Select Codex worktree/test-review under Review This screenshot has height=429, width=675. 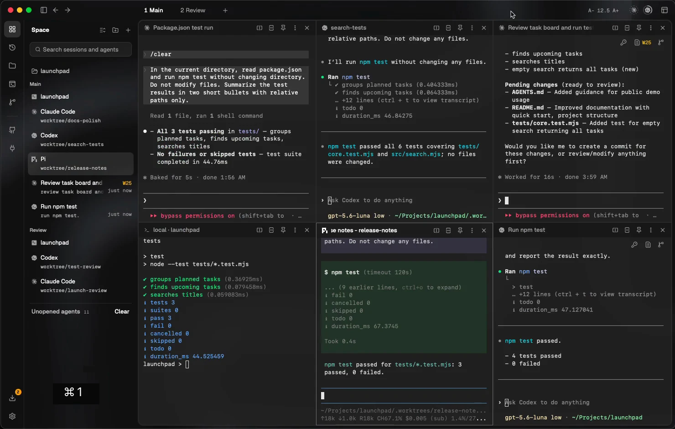[81, 262]
